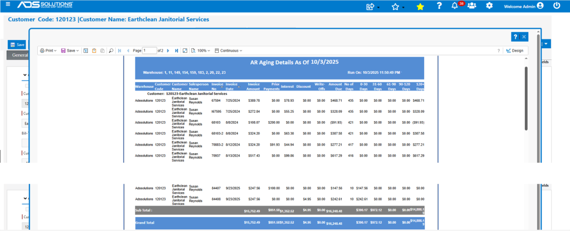Click the notifications bell icon
570x231 pixels.
click(454, 6)
